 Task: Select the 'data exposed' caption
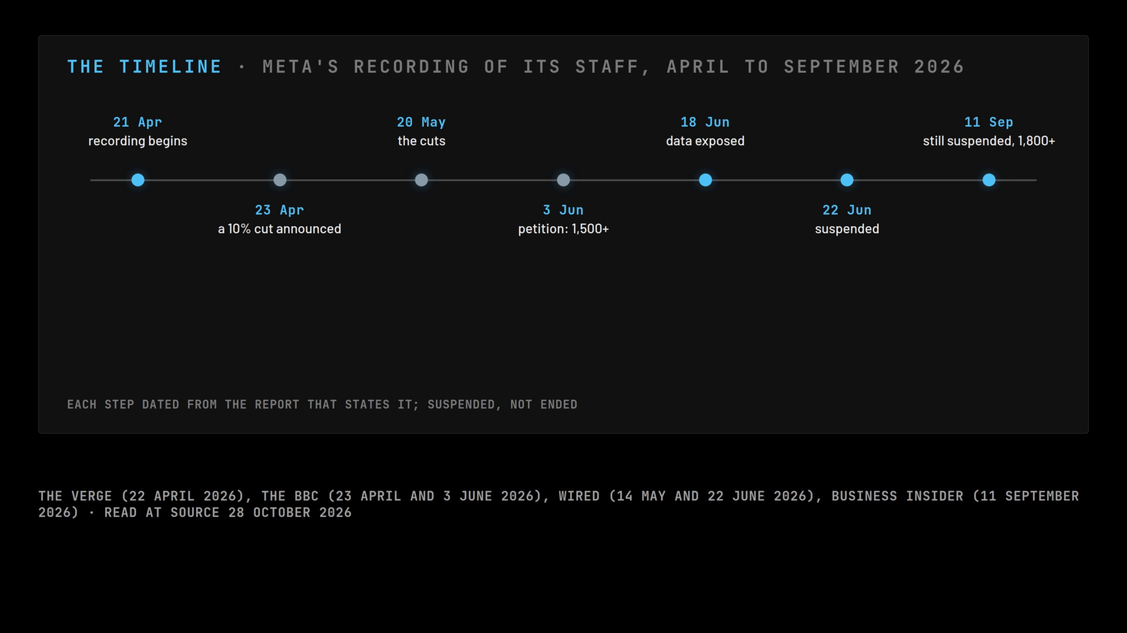pos(705,141)
